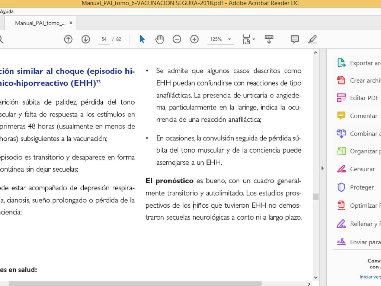Click the horizontal scrollbar right arrow
Viewport: 381px width, 286px height.
click(x=309, y=284)
